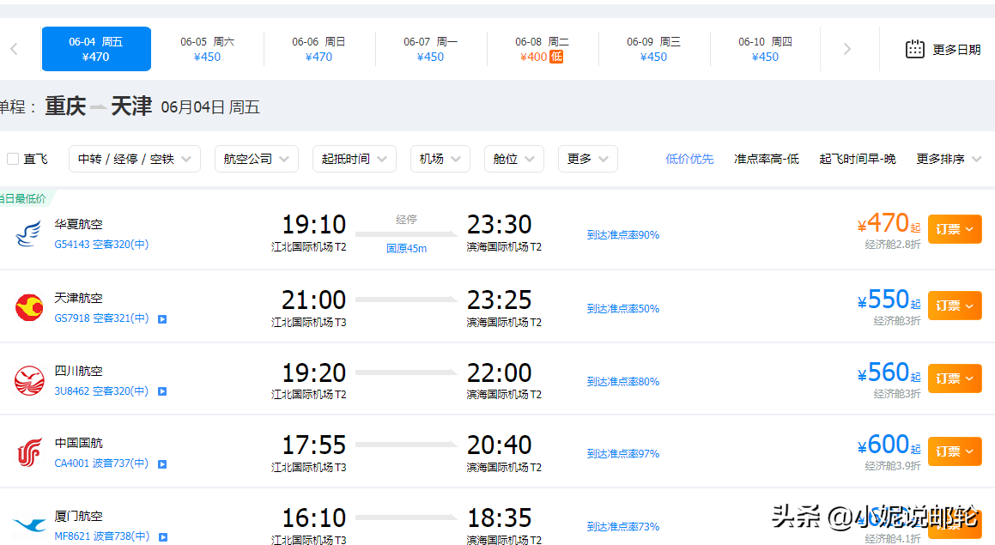Switch to the 06-05 周六 date tab
Viewport: 995px width, 545px height.
click(207, 49)
